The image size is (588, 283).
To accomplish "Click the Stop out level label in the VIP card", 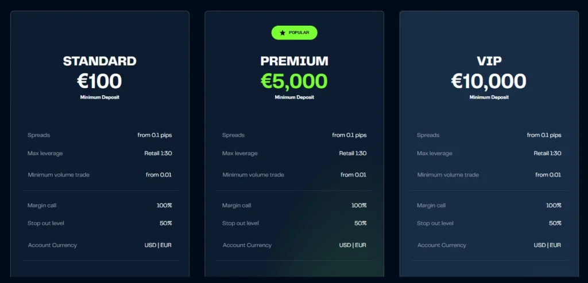I will [435, 223].
